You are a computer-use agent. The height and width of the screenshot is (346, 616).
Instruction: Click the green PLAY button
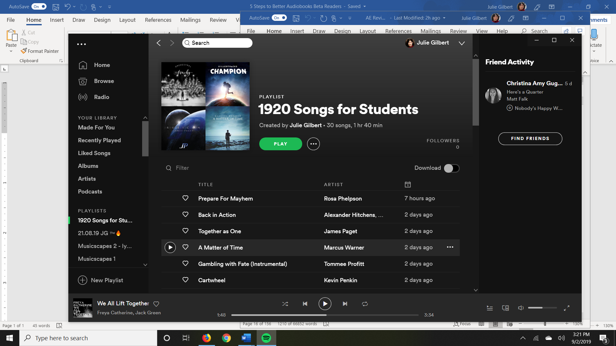click(280, 144)
